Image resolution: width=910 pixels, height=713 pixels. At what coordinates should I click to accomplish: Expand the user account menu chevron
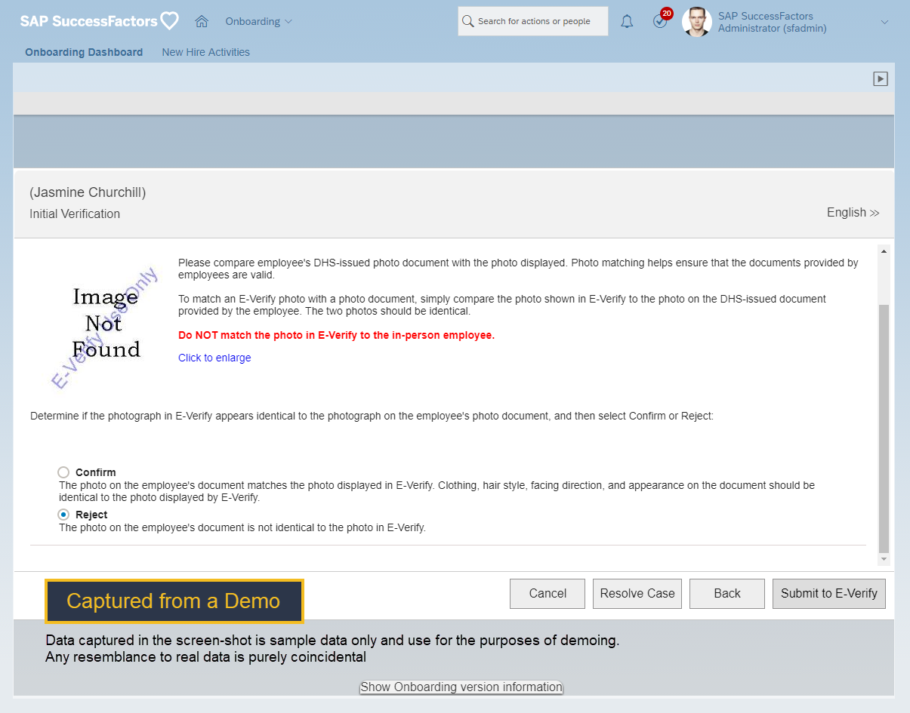point(885,22)
